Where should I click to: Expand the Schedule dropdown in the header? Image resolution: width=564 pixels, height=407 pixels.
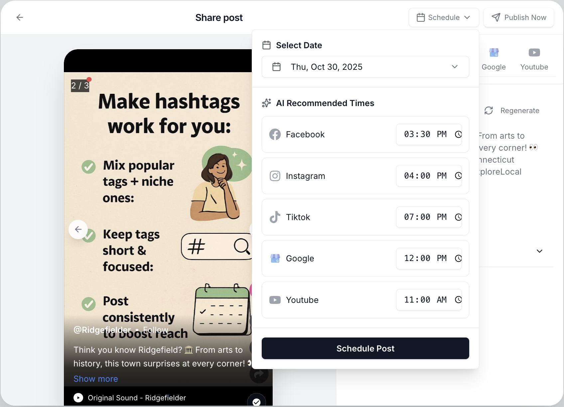coord(443,17)
